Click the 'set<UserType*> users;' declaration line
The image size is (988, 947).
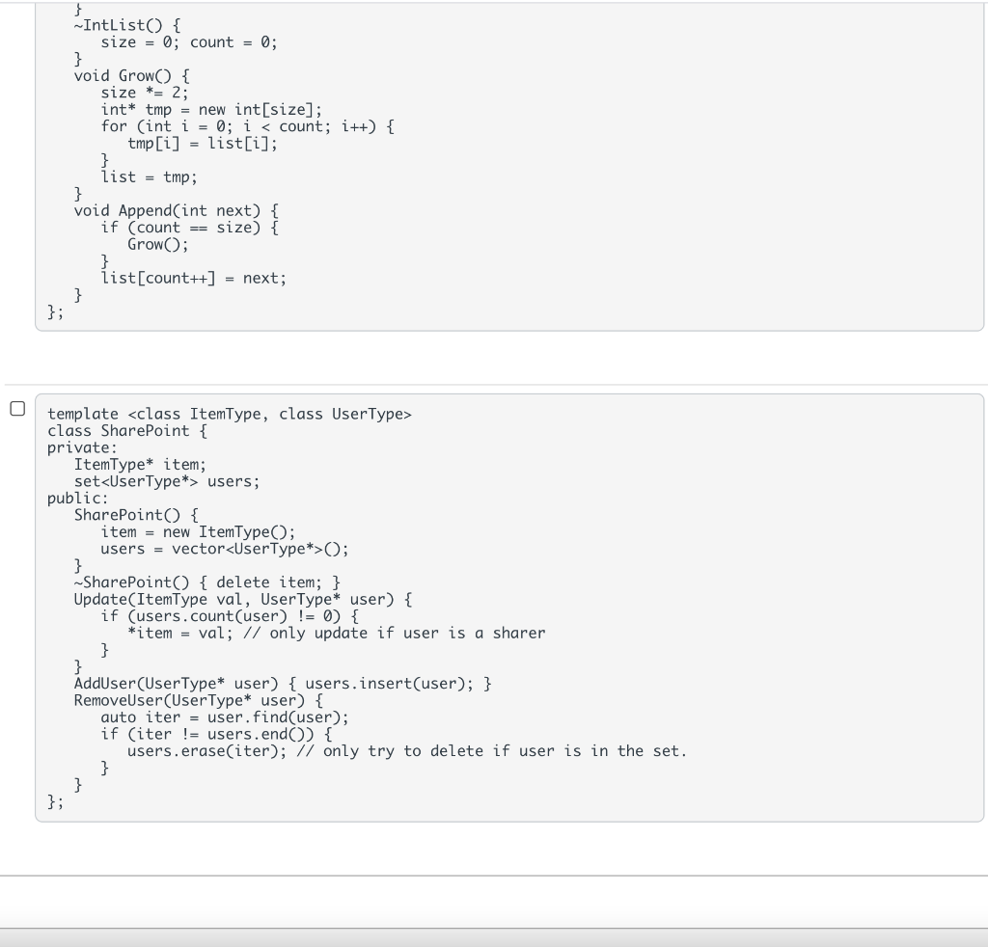167,481
